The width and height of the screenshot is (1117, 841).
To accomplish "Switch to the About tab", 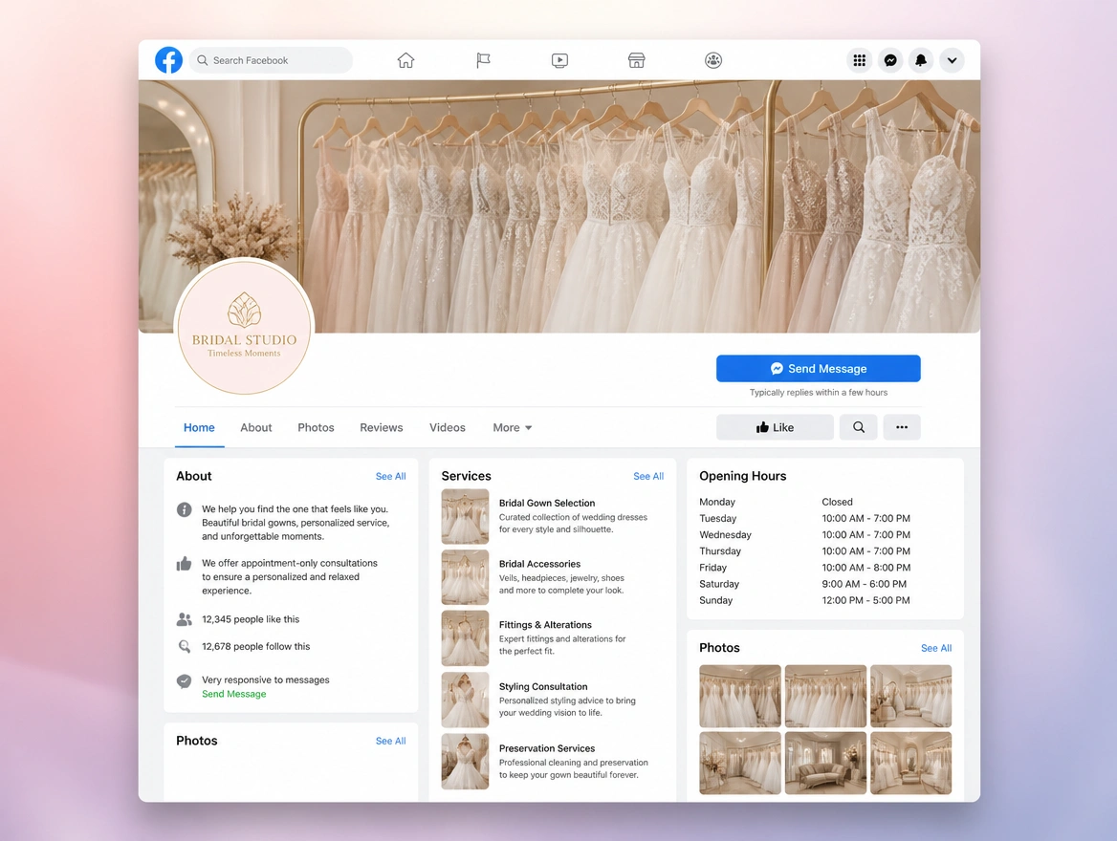I will click(x=255, y=427).
